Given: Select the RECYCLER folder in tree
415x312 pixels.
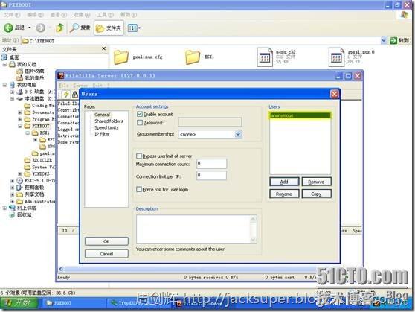Looking at the screenshot, I should [x=42, y=160].
